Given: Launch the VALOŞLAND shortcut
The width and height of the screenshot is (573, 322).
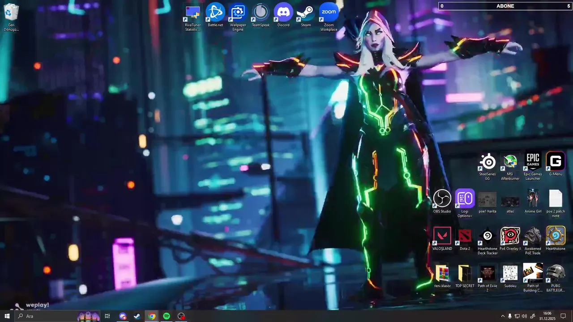Looking at the screenshot, I should point(442,239).
